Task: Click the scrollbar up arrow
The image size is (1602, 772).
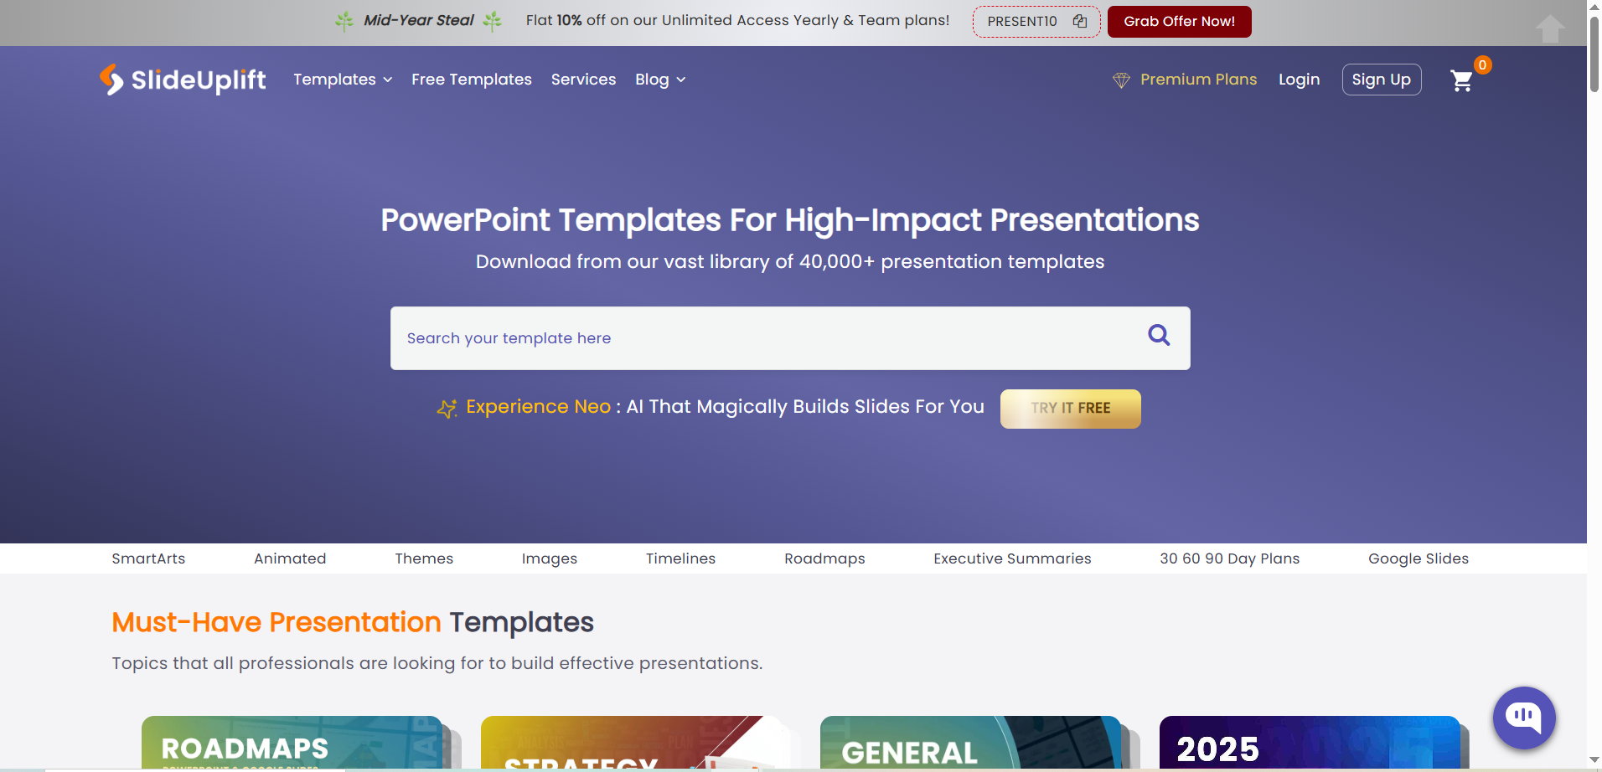Action: 1594,7
